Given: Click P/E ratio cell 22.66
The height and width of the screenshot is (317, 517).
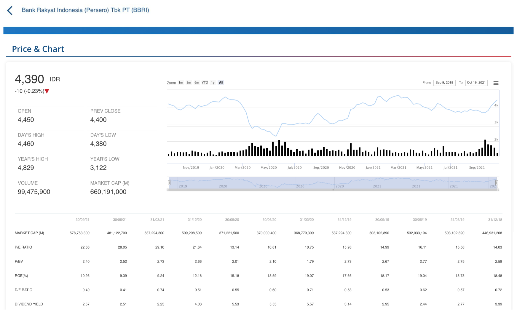Looking at the screenshot, I should tap(85, 247).
